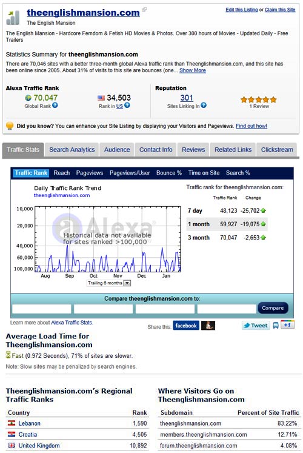This screenshot has height=453, width=303.
Task: Click the five-star review rating
Action: point(259,99)
